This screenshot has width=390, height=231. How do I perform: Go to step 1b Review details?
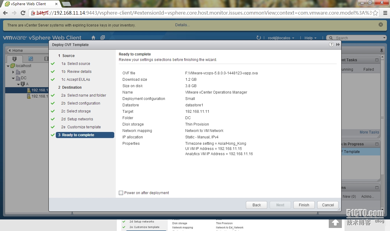coord(76,72)
